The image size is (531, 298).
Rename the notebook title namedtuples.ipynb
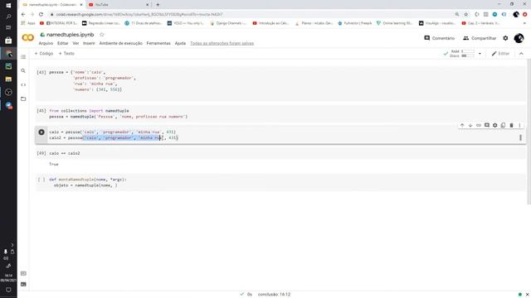click(70, 35)
